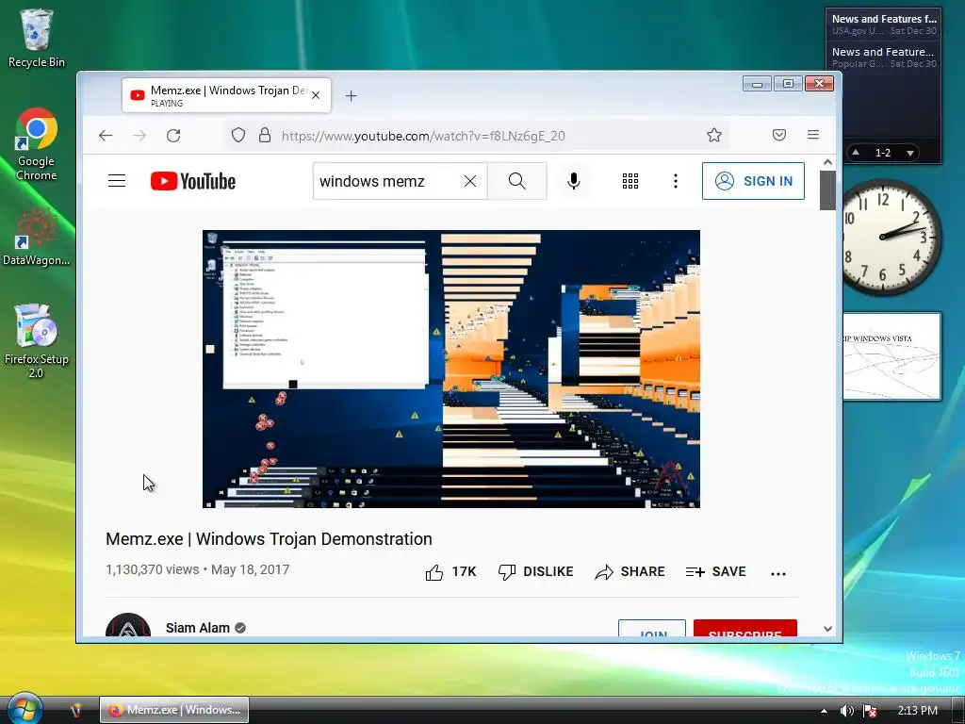Like the video with thumbs-up icon

450,572
